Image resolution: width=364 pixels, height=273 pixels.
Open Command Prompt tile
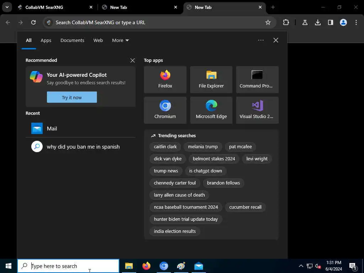[x=257, y=80]
